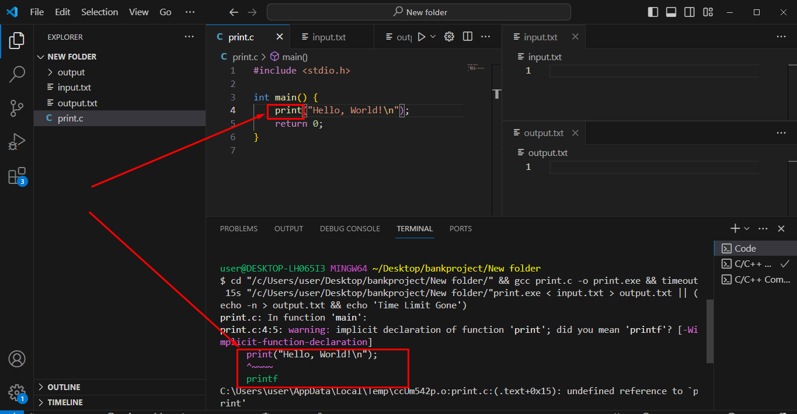797x414 pixels.
Task: Toggle the Primary Side Bar layout button
Action: [653, 12]
